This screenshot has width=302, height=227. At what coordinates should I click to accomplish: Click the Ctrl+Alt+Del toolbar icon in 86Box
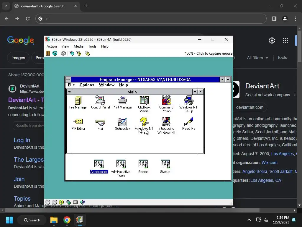(x=72, y=53)
